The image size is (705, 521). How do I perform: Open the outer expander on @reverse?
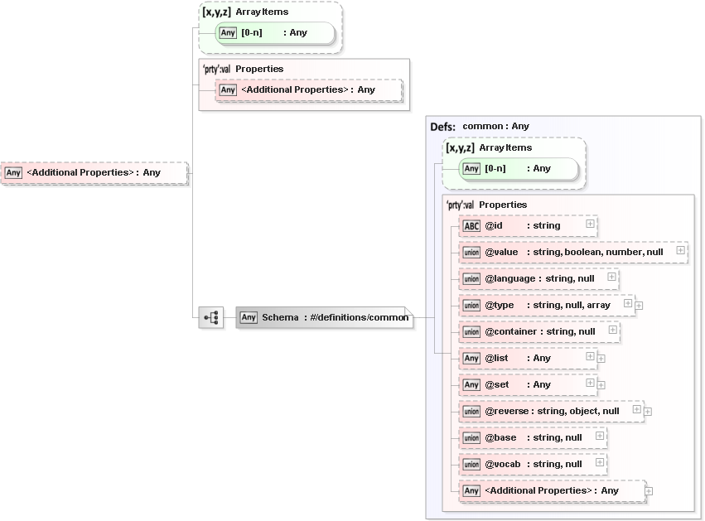647,411
